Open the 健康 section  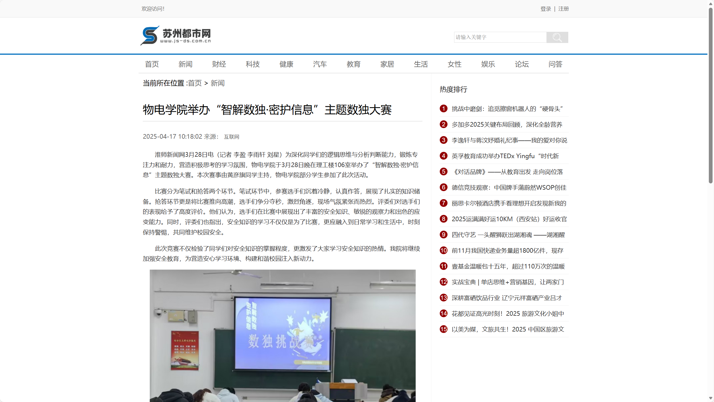(x=286, y=64)
